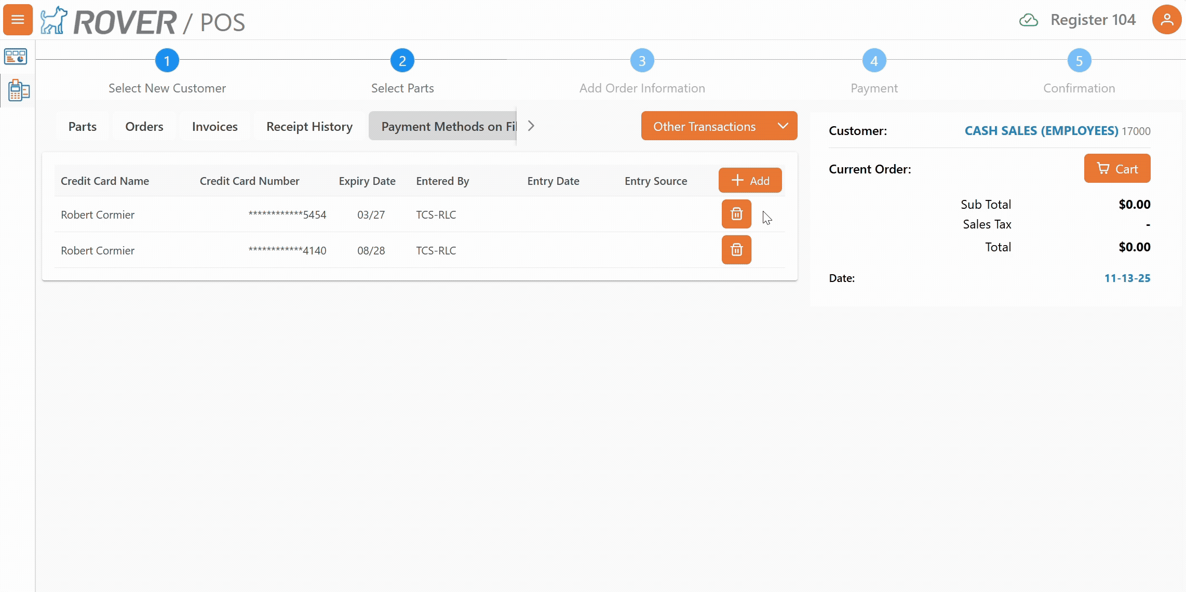Delete the card ending in 4140

(x=736, y=250)
